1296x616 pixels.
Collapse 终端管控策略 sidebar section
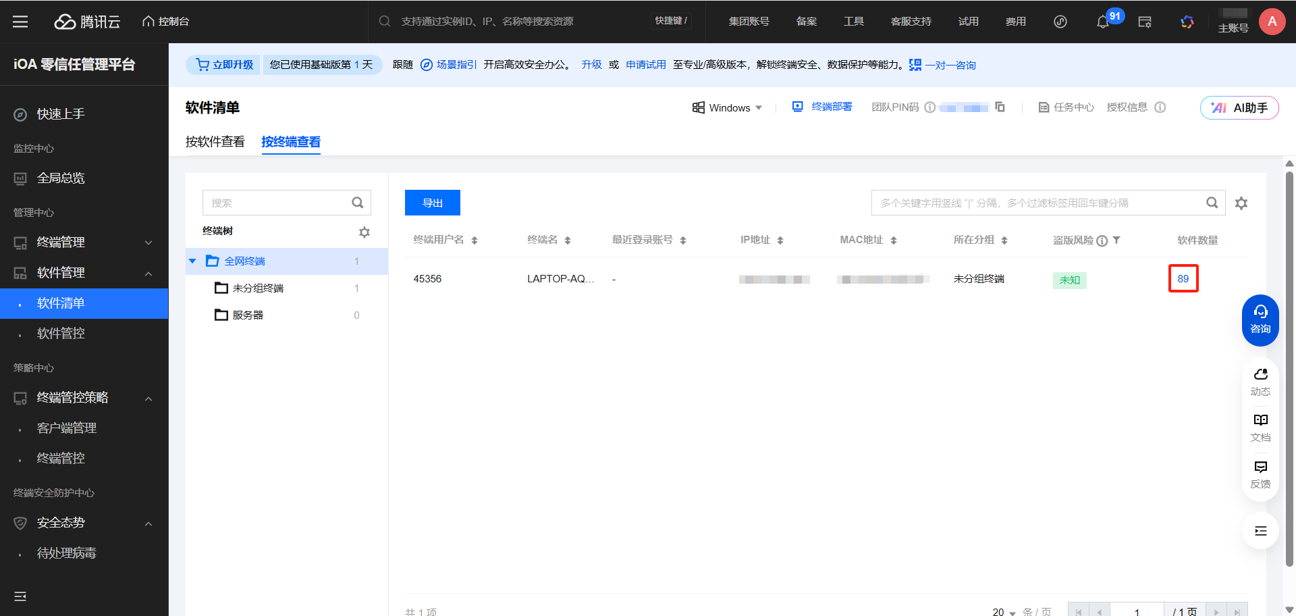pyautogui.click(x=84, y=398)
